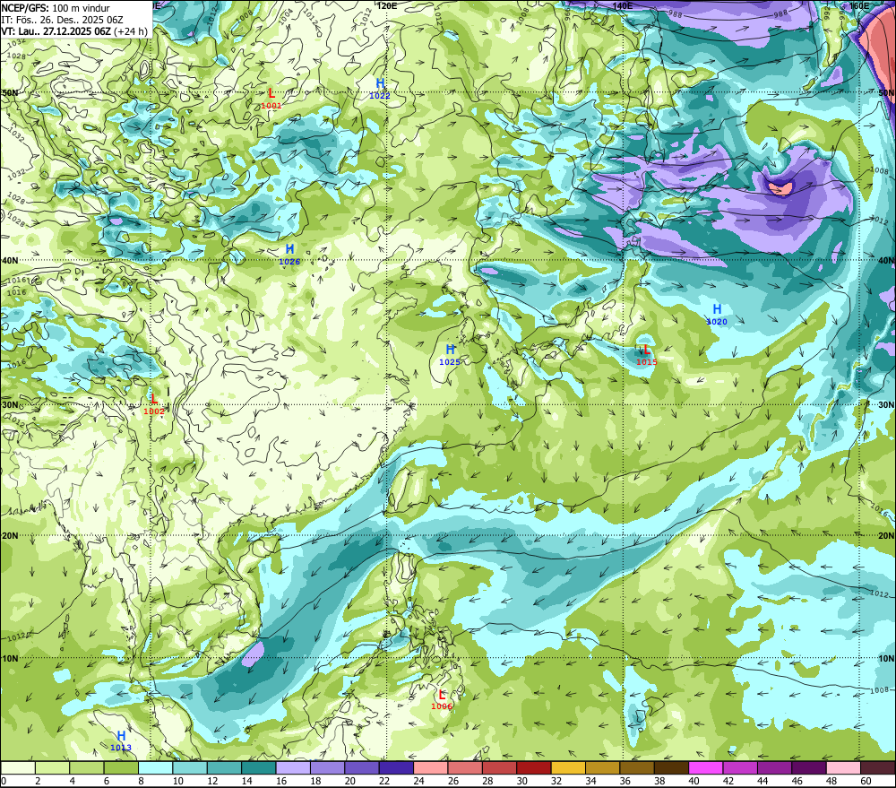Click the 'NCEP/GFS: 100 m vindur' title text
Viewport: 896px width, 788px height.
click(x=56, y=8)
